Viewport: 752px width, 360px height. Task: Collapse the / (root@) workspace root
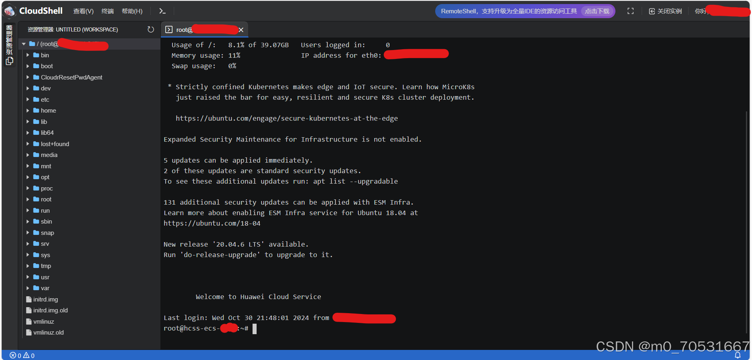coord(24,44)
